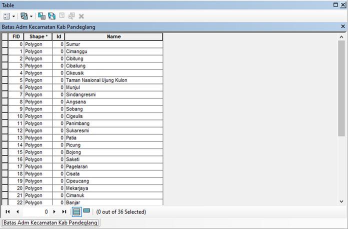The width and height of the screenshot is (348, 229).
Task: Go to the next record
Action: pos(54,211)
